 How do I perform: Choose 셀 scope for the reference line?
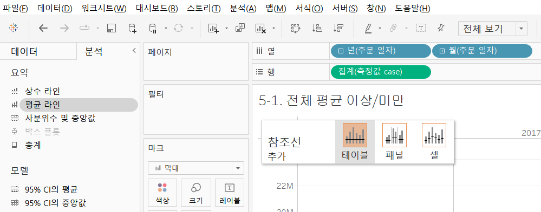pyautogui.click(x=434, y=141)
